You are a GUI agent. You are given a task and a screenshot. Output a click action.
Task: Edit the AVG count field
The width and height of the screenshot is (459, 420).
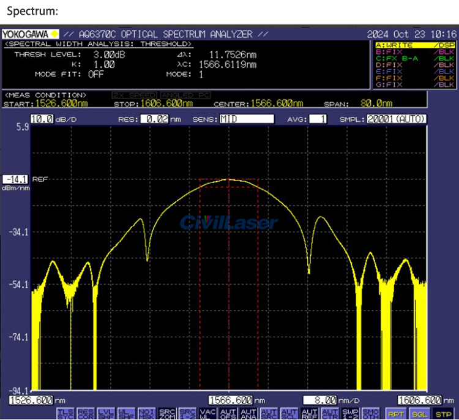pyautogui.click(x=318, y=119)
